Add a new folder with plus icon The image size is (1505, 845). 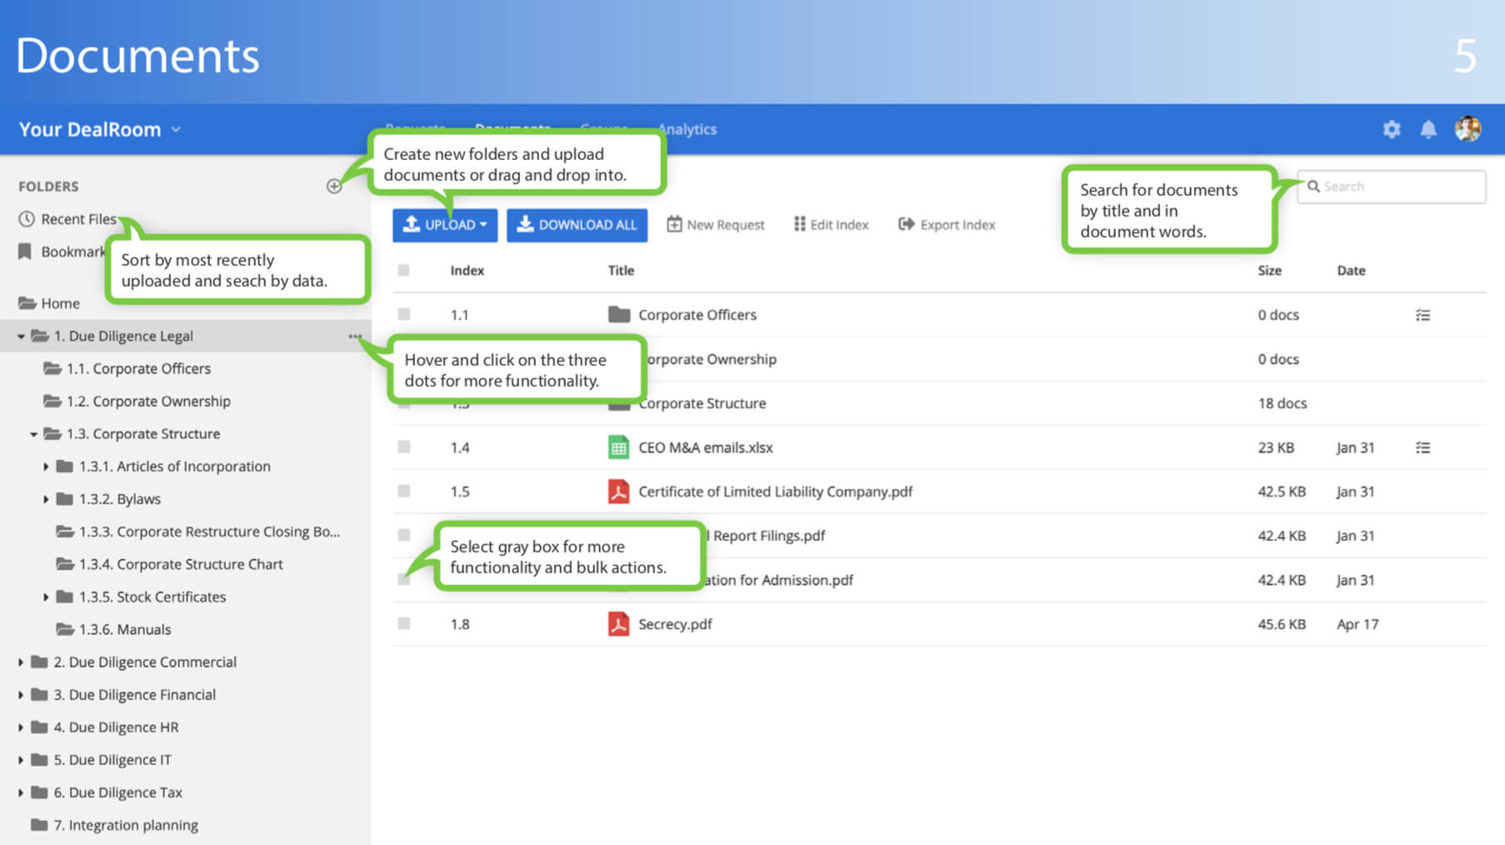(334, 186)
